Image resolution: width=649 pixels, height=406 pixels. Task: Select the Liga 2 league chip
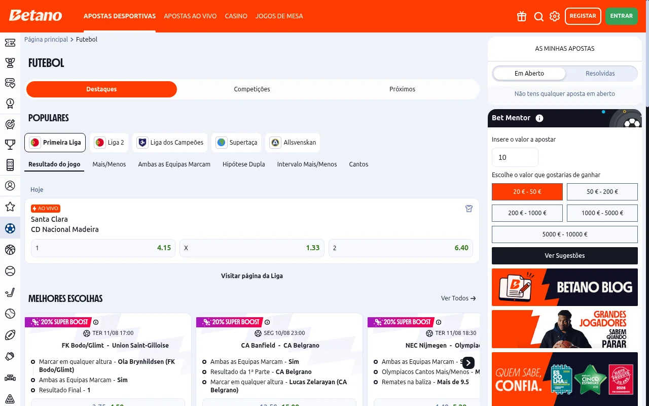[109, 143]
